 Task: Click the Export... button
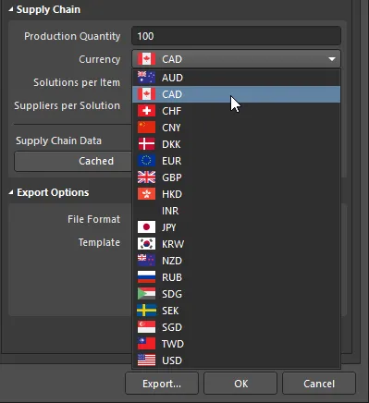click(x=162, y=384)
